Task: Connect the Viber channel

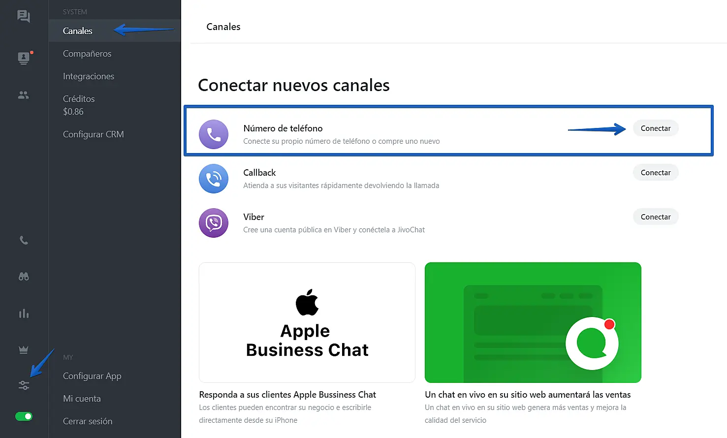Action: (655, 217)
